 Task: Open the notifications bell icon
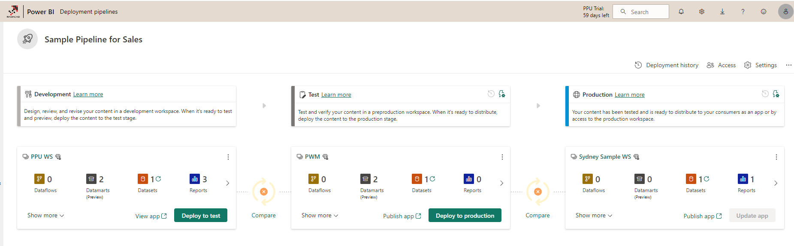click(681, 12)
